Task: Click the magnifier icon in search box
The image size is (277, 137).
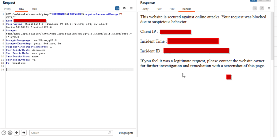Action: point(110,133)
